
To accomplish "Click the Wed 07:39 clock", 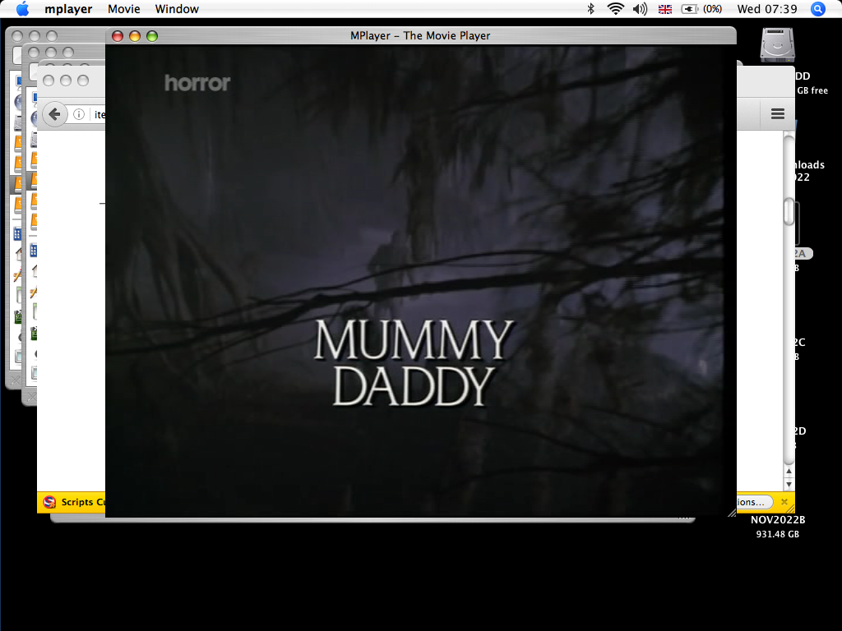I will pyautogui.click(x=767, y=9).
